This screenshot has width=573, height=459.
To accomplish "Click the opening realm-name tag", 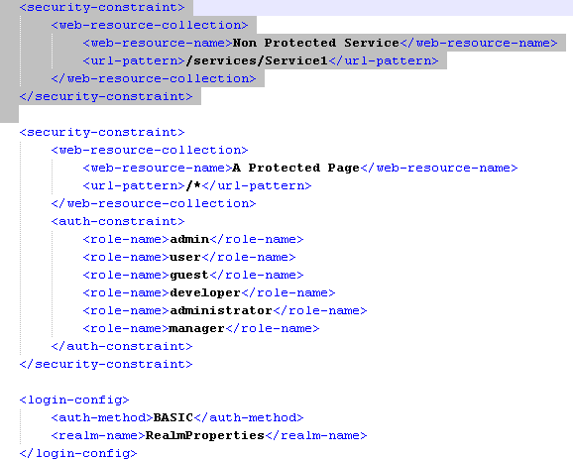I will [98, 435].
